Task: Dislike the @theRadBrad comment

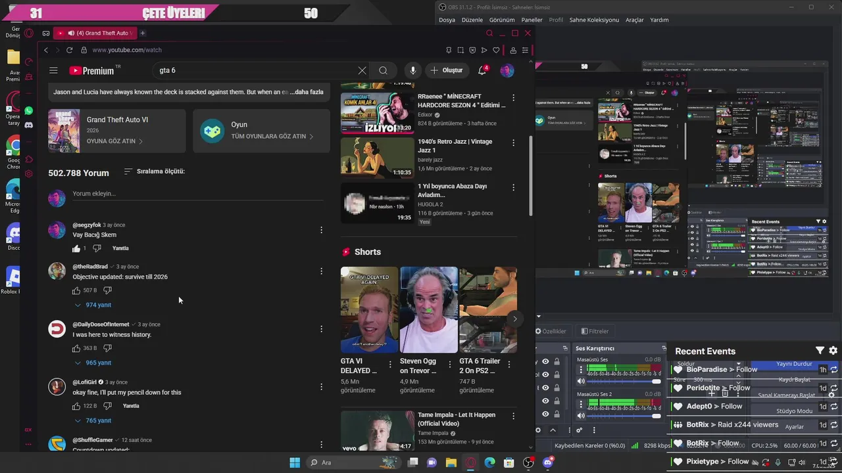Action: 107,290
